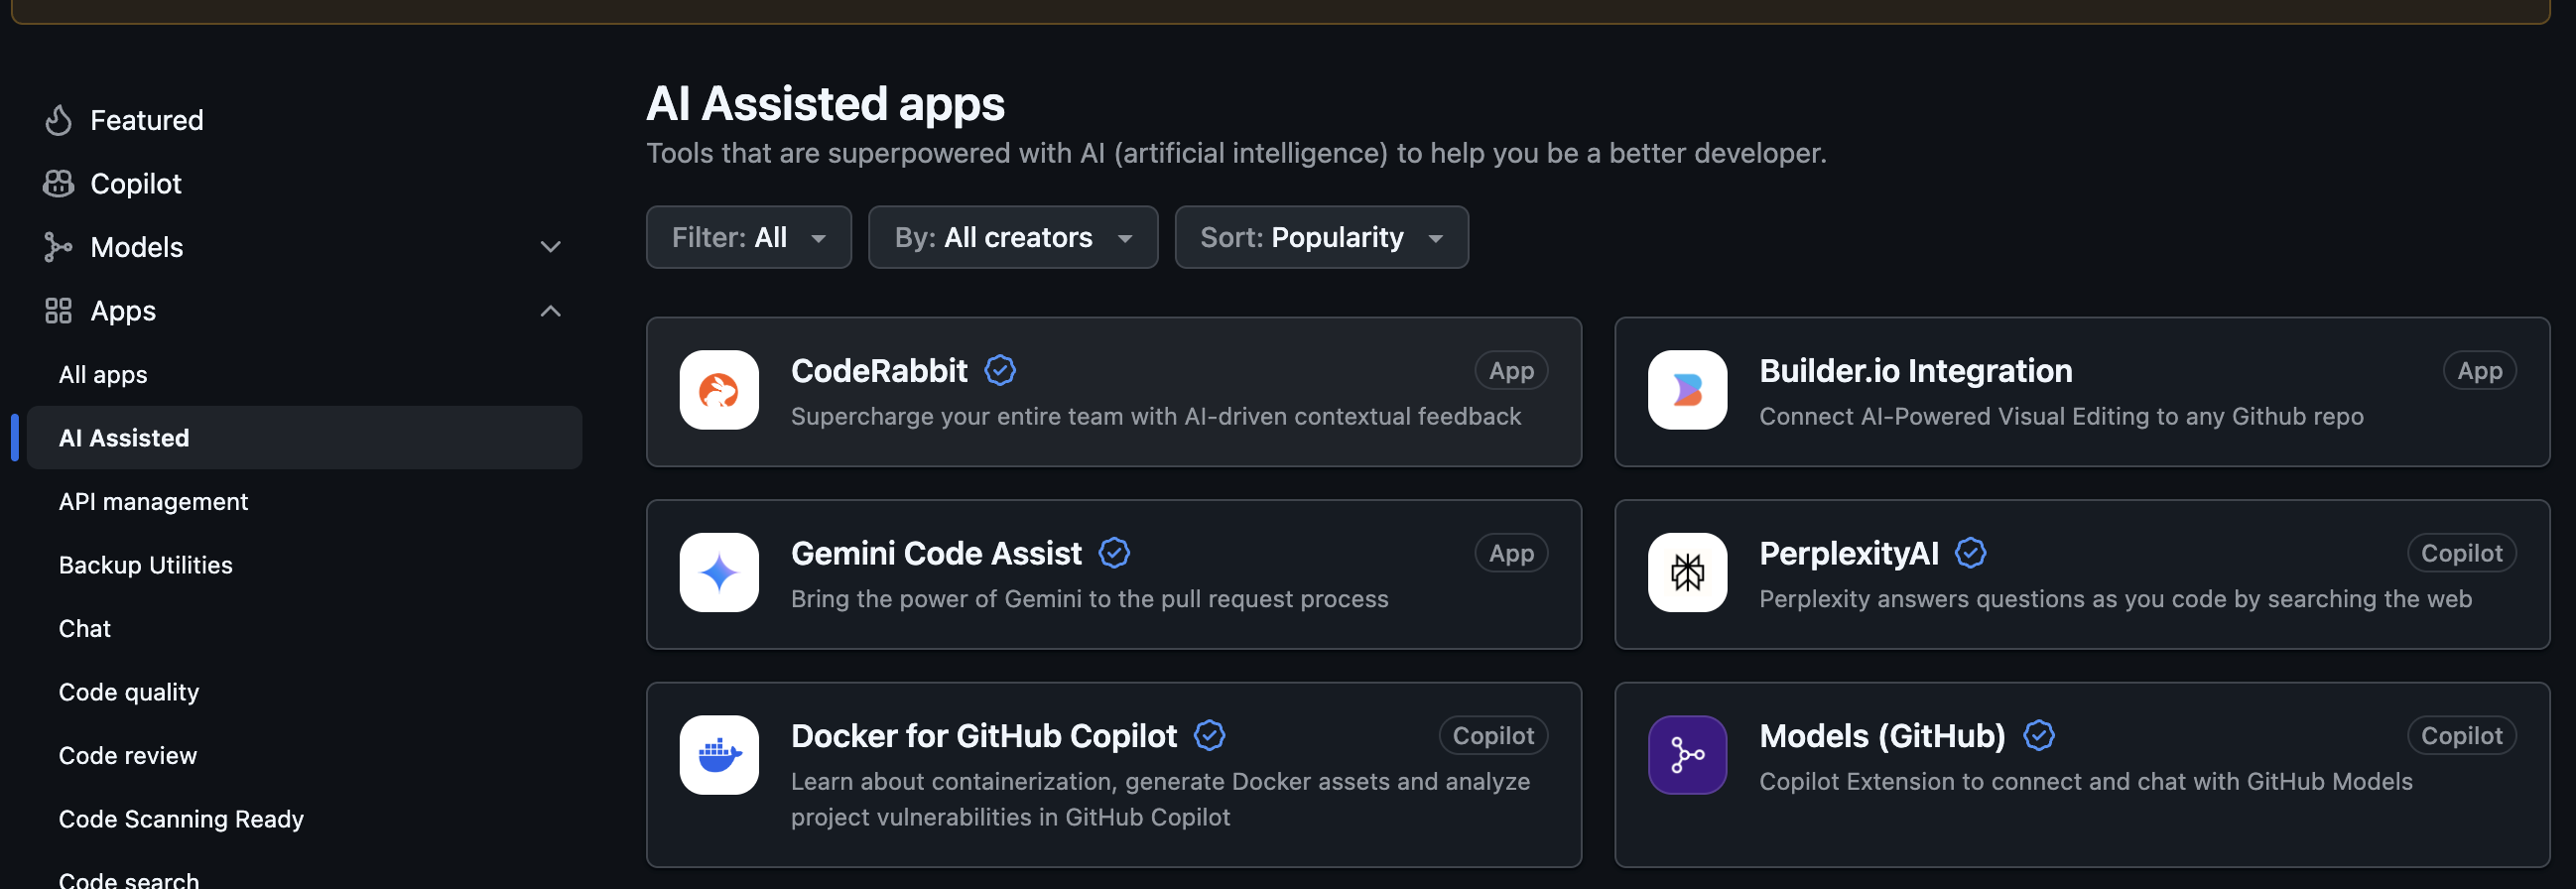This screenshot has width=2576, height=889.
Task: Click the Featured flame icon in sidebar
Action: (58, 120)
